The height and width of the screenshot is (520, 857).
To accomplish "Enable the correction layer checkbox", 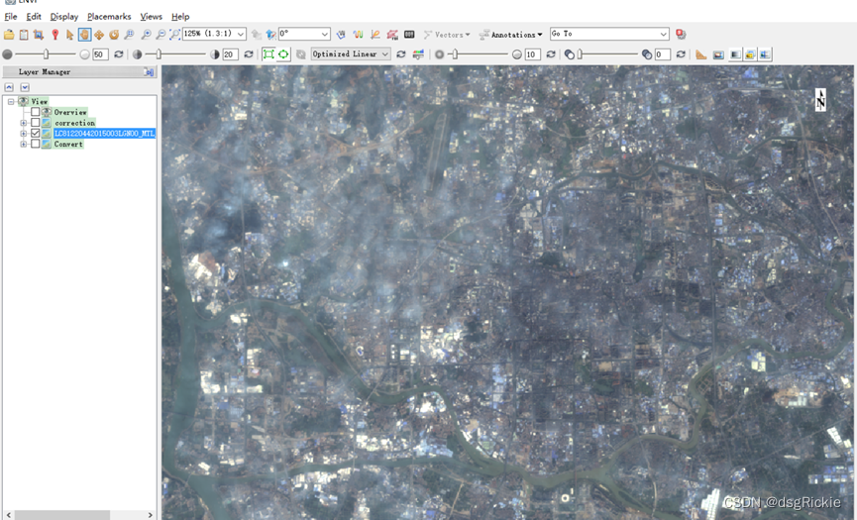I will tap(36, 123).
